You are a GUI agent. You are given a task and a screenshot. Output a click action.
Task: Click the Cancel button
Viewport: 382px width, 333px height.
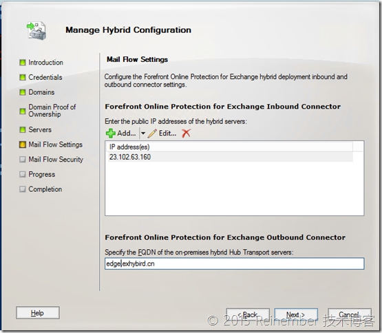pyautogui.click(x=350, y=314)
